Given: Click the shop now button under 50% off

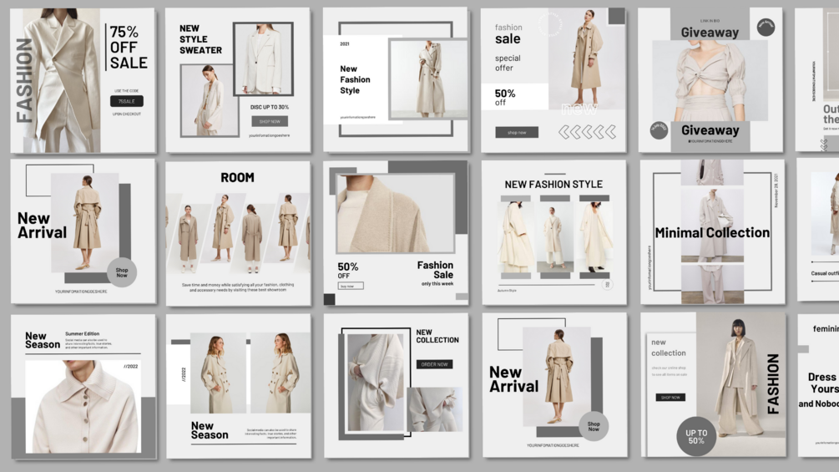Looking at the screenshot, I should pos(517,132).
